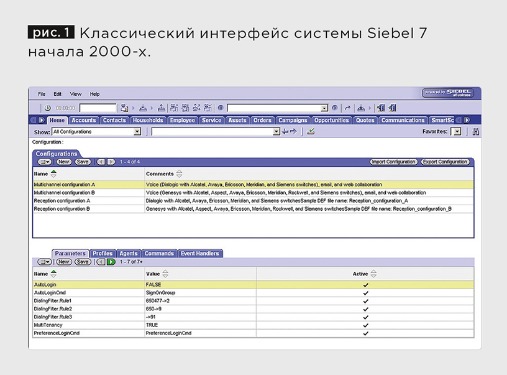This screenshot has width=507, height=375.
Task: Sort parameters by the Active column
Action: [x=373, y=274]
